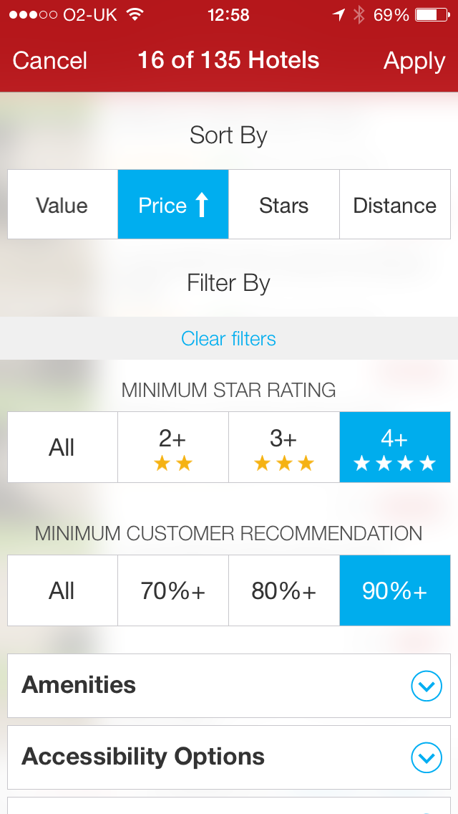Choose All for minimum star rating
Screen dimensions: 458x814
pyautogui.click(x=62, y=446)
